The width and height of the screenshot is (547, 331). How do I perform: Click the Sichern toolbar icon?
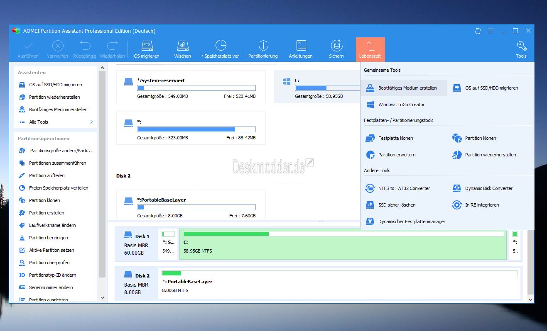pos(336,49)
